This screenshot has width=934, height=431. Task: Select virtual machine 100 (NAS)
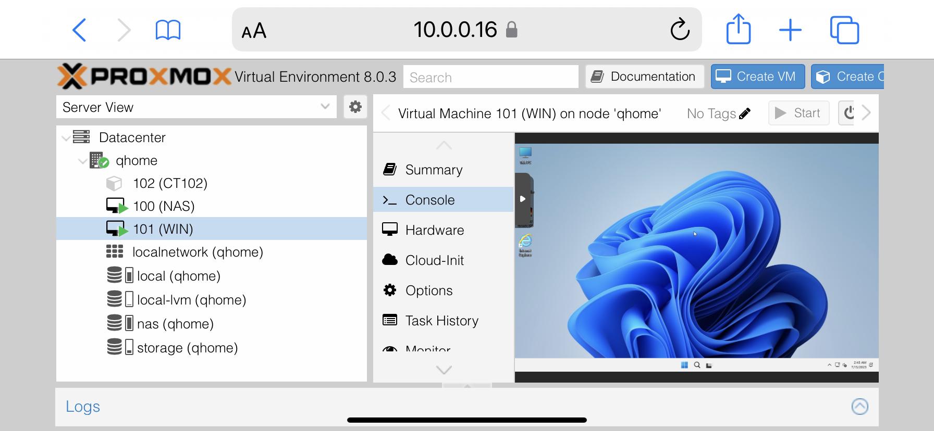164,206
